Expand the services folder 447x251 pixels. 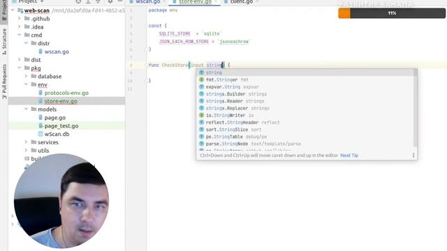26,142
